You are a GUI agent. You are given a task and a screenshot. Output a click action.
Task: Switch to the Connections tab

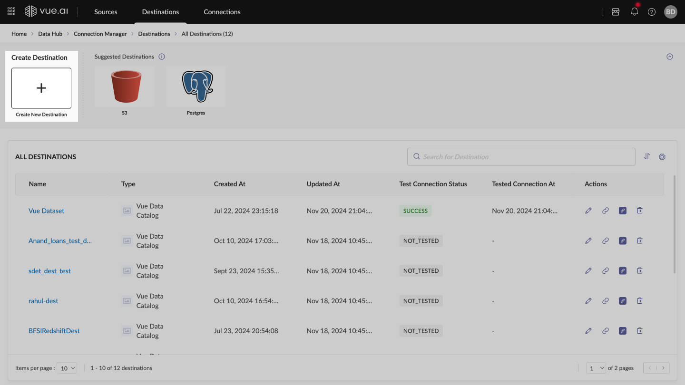pyautogui.click(x=222, y=12)
